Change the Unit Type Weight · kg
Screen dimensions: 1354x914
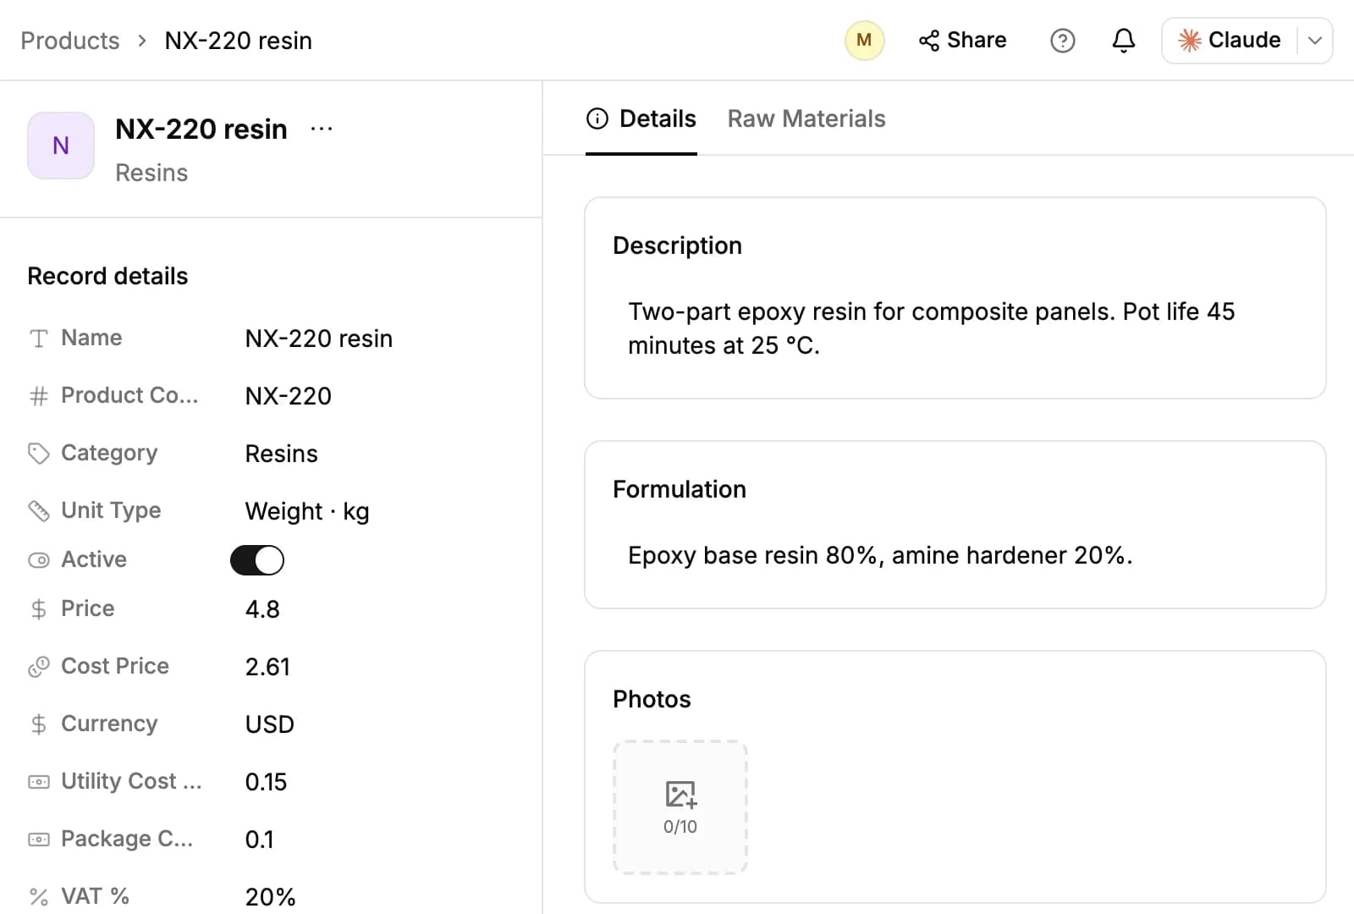(x=307, y=511)
